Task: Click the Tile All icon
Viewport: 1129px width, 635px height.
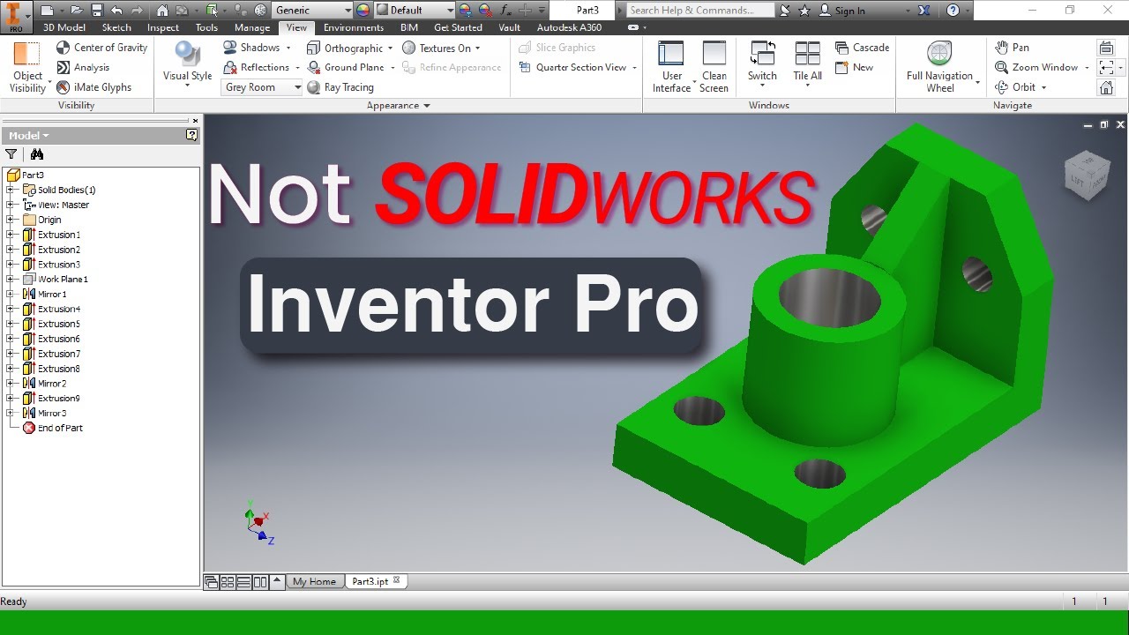Action: pos(807,63)
